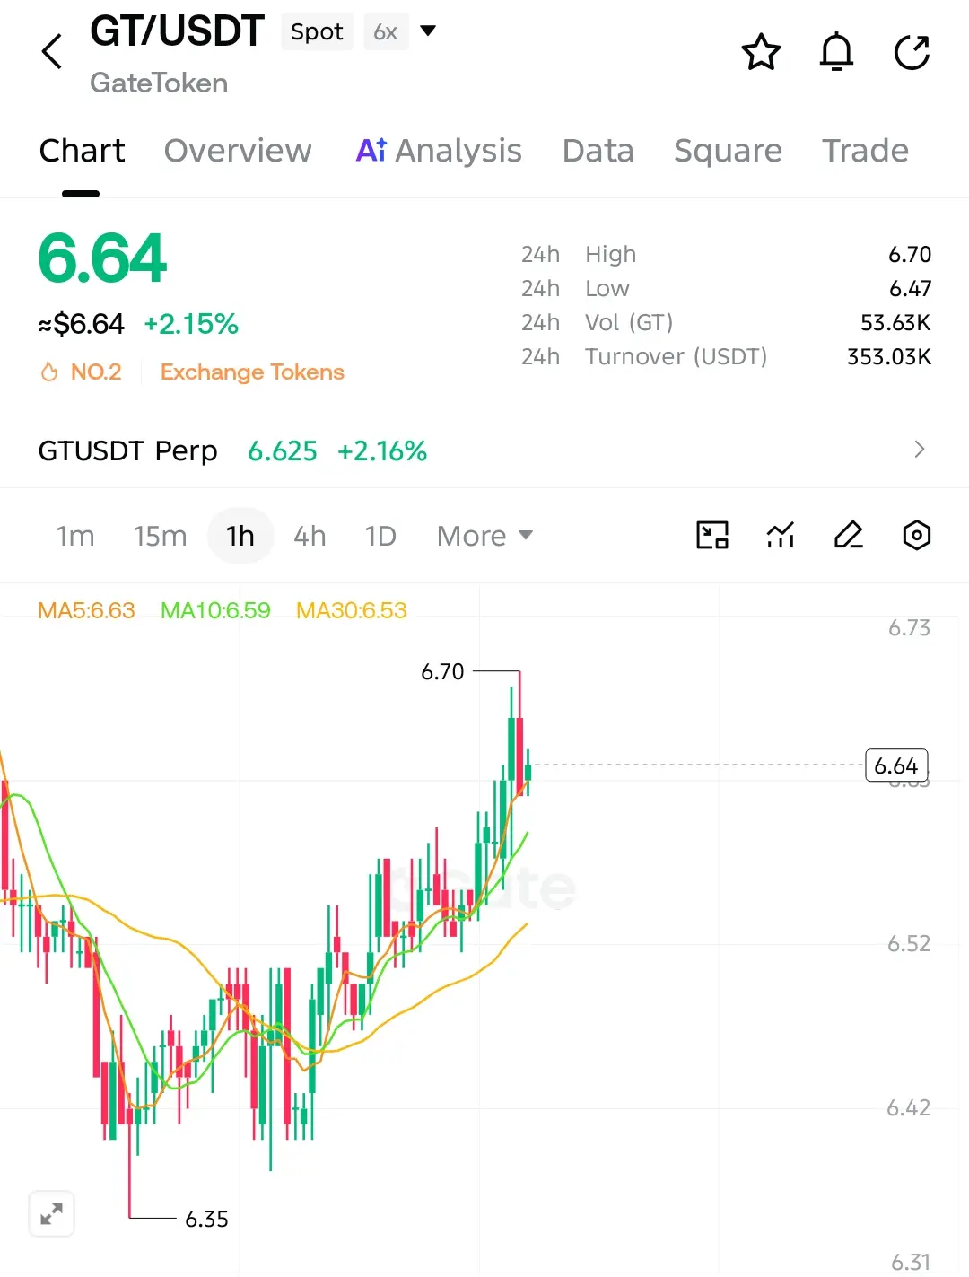Screen dimensions: 969x1277
Task: Open chart indicators icon
Action: (781, 536)
